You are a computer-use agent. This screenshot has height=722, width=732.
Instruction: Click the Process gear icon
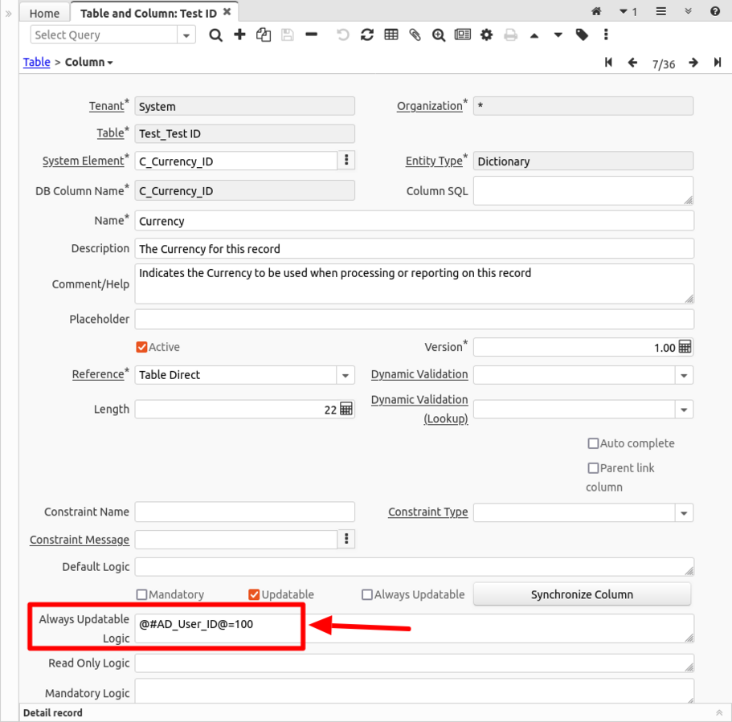(x=486, y=35)
